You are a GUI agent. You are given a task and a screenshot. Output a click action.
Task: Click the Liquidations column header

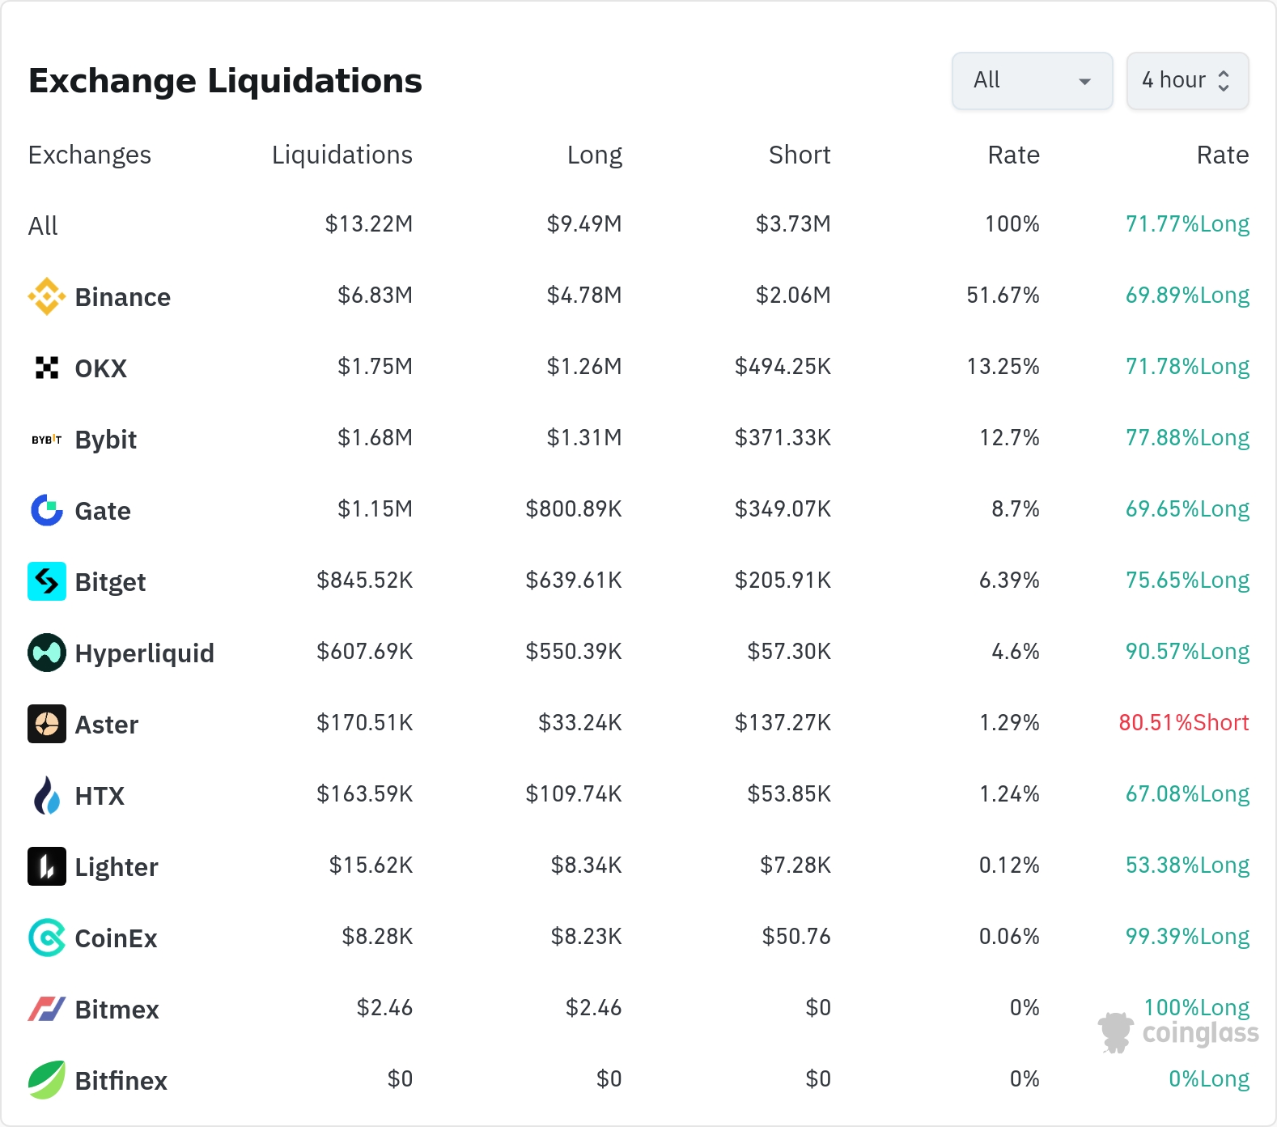click(x=342, y=155)
